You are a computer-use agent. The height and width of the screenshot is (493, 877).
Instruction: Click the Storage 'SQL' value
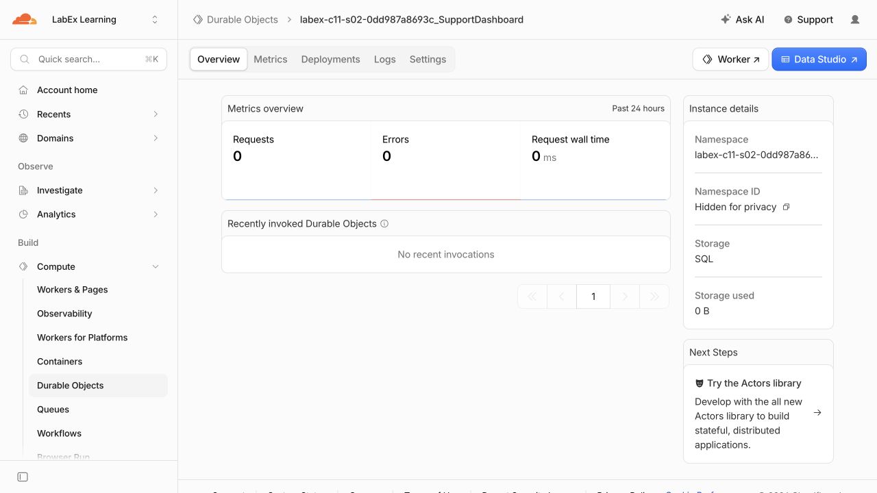pos(704,259)
